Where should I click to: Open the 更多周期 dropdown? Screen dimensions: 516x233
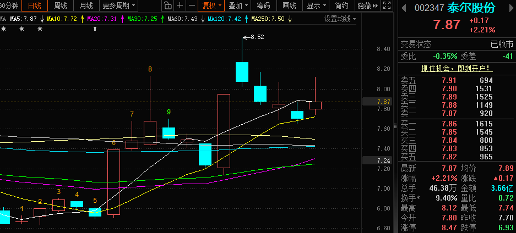118,5
